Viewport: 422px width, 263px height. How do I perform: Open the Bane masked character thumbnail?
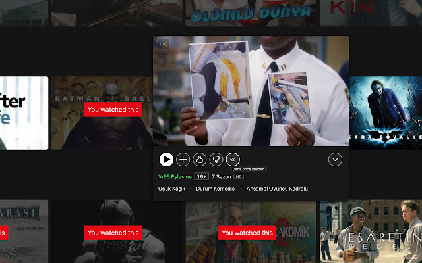click(117, 231)
